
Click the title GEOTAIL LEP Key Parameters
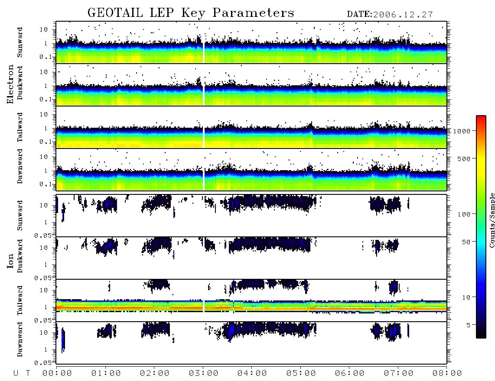[x=191, y=13]
